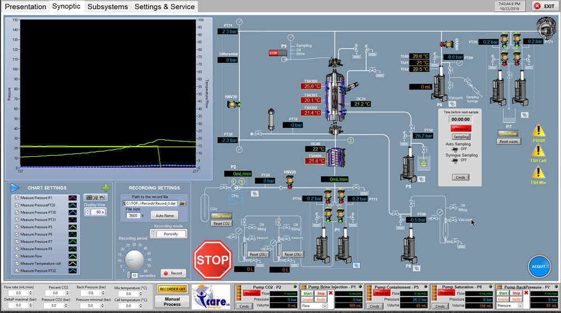This screenshot has height=313, width=561.
Task: Click the Manual Process button
Action: click(x=172, y=302)
